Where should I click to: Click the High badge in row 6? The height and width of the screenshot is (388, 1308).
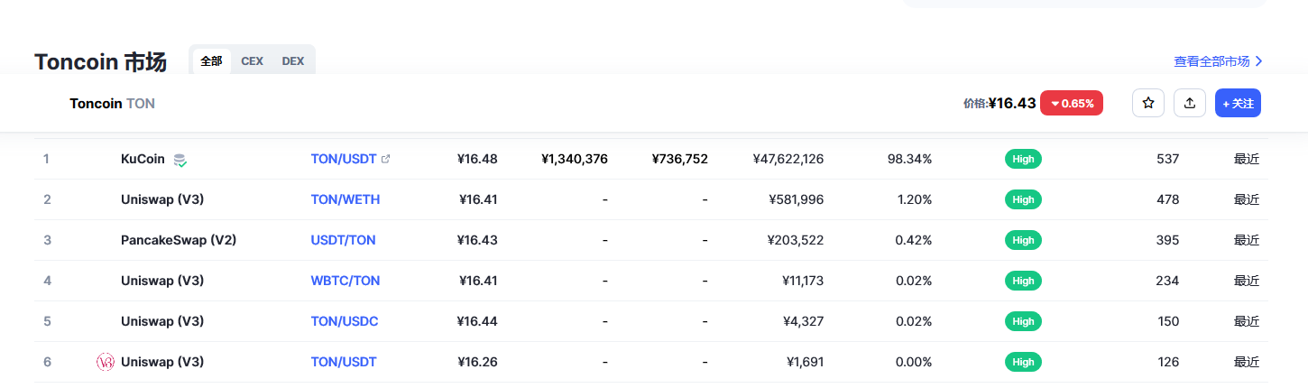click(x=1023, y=362)
